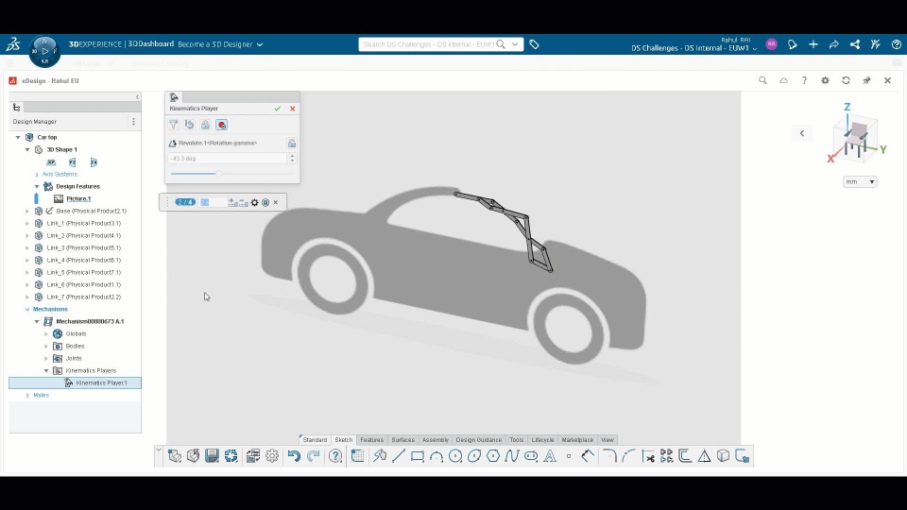Click the Save icon in bottom toolbar
This screenshot has height=510, width=907.
point(212,456)
